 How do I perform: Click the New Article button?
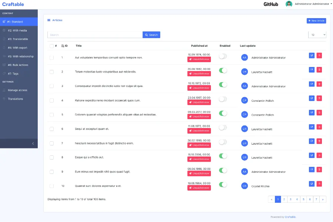click(316, 21)
